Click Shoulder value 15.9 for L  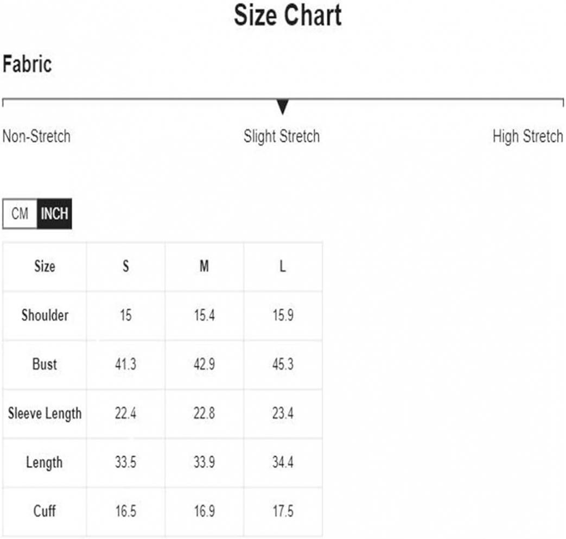click(x=283, y=315)
